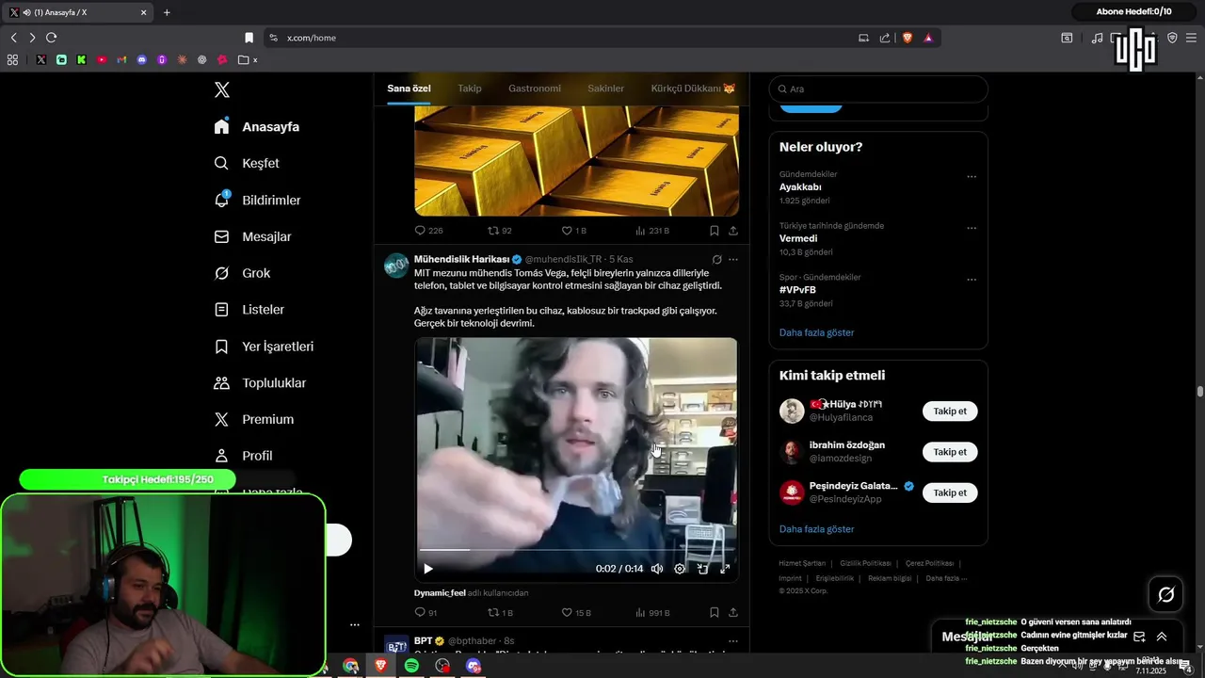Open Listeler in the sidebar
This screenshot has height=678, width=1205.
coord(249,309)
